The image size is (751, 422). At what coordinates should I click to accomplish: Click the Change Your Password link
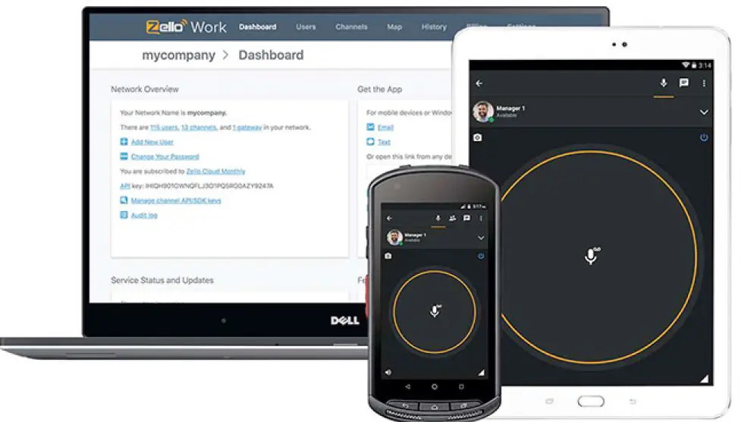pos(165,156)
